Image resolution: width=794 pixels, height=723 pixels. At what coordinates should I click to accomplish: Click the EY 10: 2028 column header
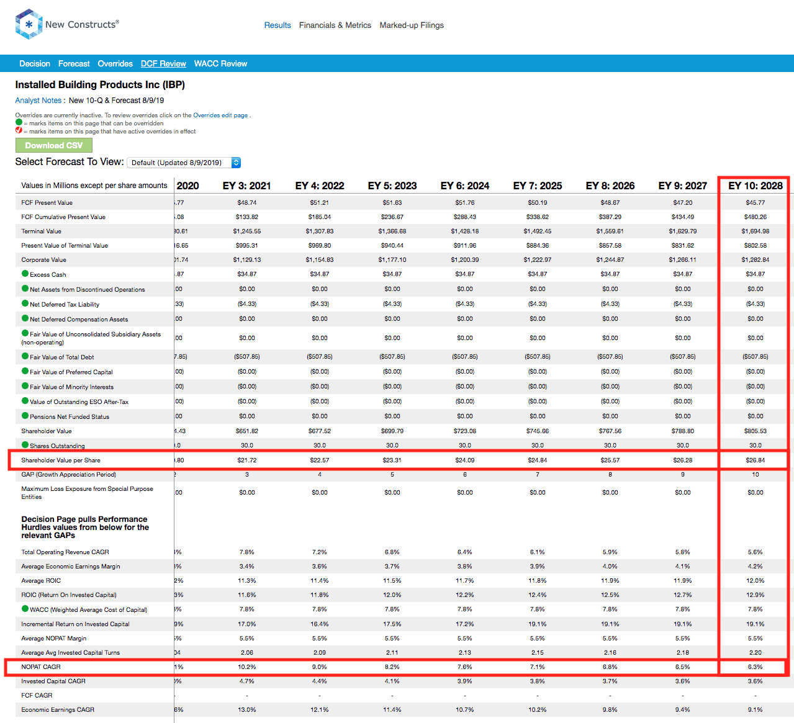coord(756,186)
